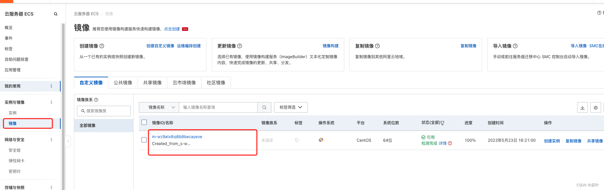Viewport: 604px width, 190px height.
Task: Click 共享镜像 in the row actions
Action: pyautogui.click(x=595, y=141)
